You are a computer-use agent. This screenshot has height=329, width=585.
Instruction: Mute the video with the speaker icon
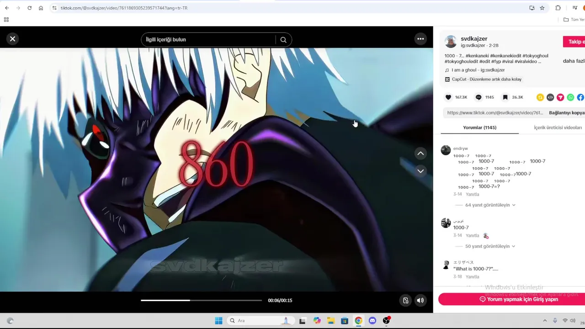420,300
